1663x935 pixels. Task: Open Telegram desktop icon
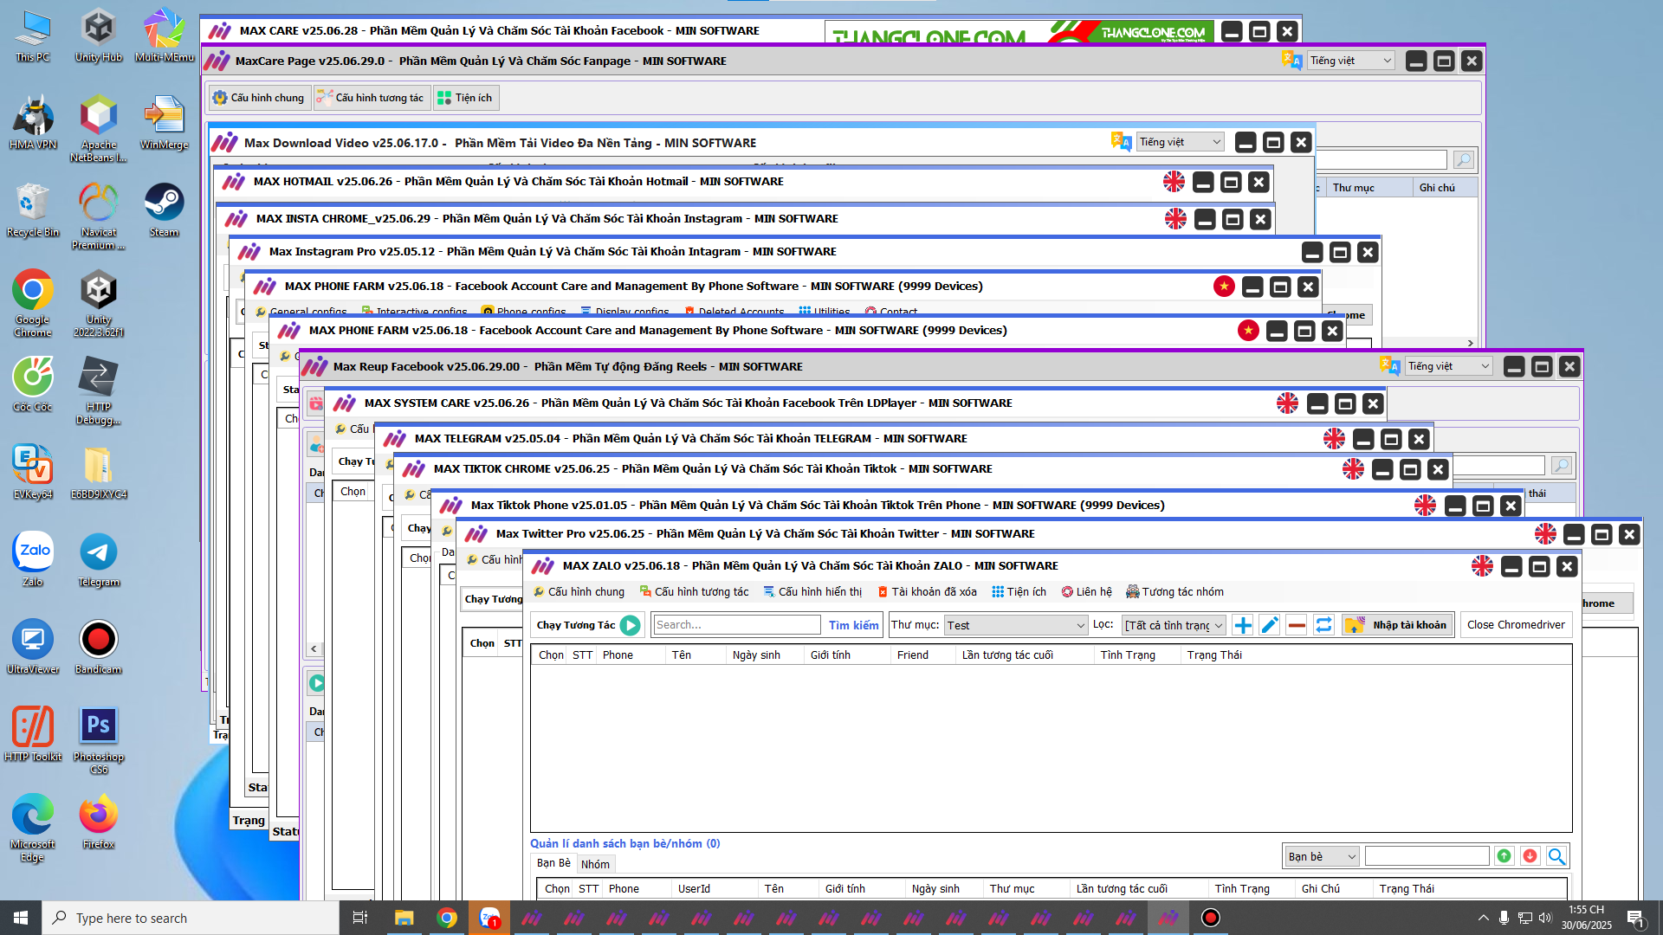coord(99,559)
